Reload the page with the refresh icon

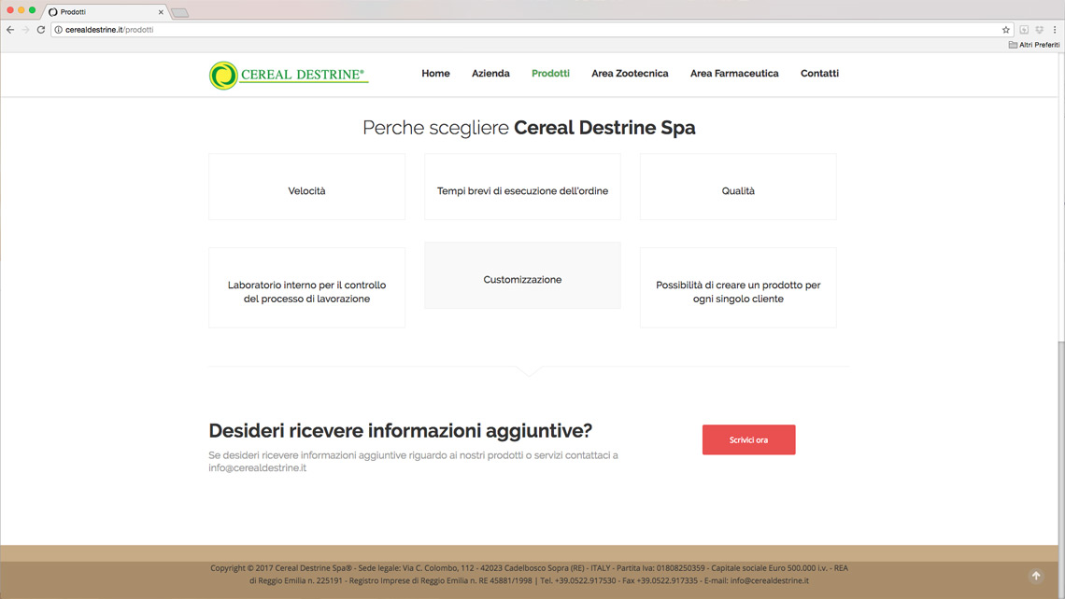point(41,30)
